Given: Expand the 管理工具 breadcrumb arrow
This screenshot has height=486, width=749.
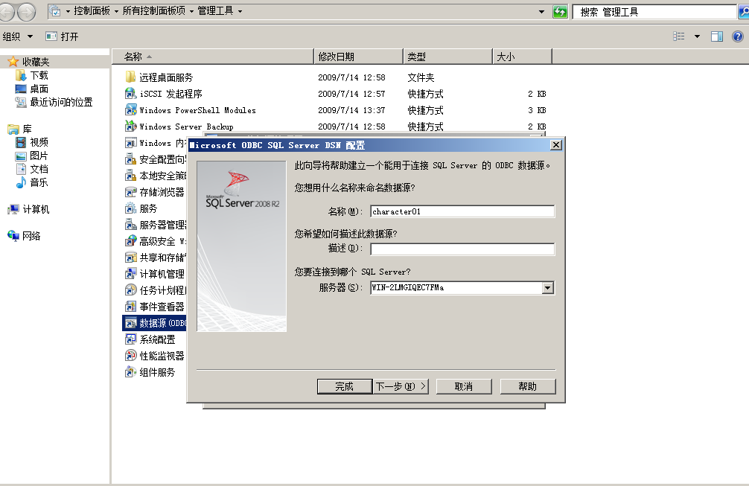Looking at the screenshot, I should [240, 11].
